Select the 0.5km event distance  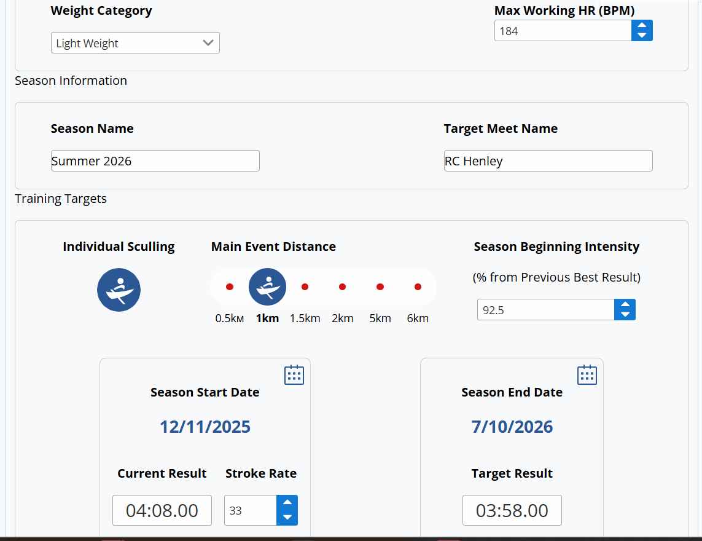coord(230,287)
